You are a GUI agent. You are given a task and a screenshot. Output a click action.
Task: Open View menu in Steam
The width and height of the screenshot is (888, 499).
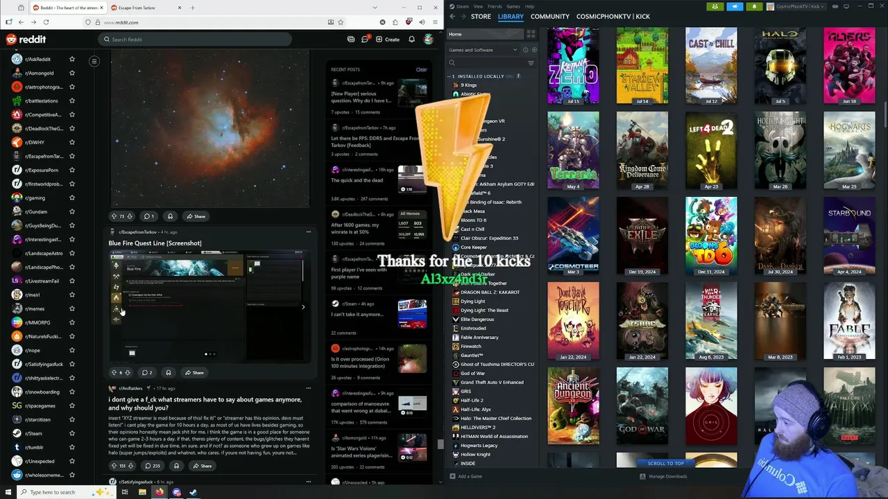[x=478, y=6]
